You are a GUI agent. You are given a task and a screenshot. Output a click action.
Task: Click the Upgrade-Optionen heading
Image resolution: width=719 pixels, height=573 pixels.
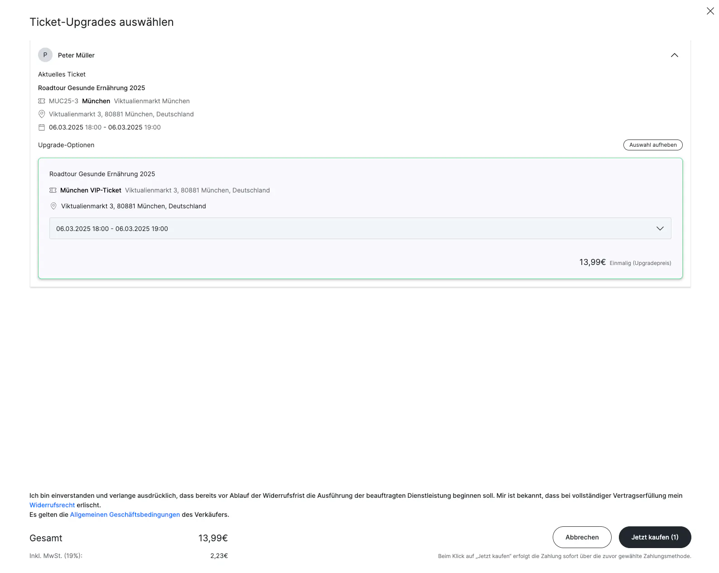66,145
